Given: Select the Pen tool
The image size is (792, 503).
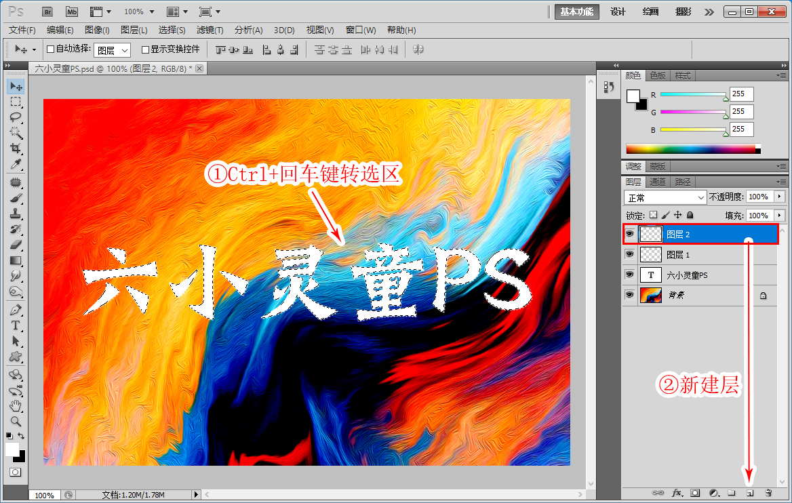Looking at the screenshot, I should click(x=16, y=310).
